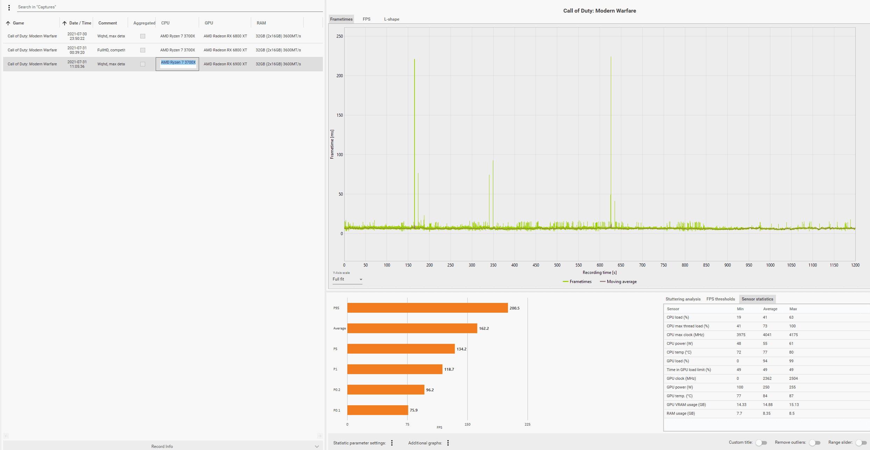
Task: Click the Moving average legend marker
Action: (602, 282)
